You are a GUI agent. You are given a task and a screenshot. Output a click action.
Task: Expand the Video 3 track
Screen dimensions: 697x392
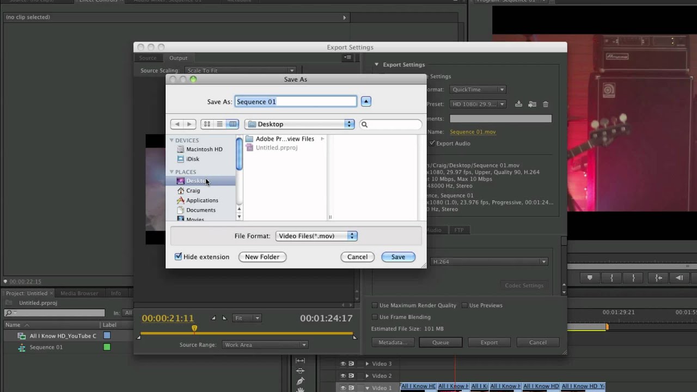pos(367,364)
